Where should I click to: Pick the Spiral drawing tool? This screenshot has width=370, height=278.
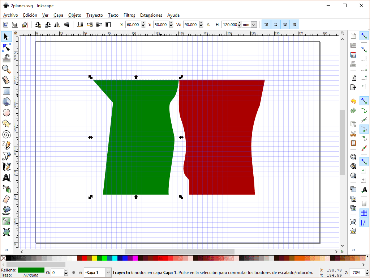pos(6,134)
